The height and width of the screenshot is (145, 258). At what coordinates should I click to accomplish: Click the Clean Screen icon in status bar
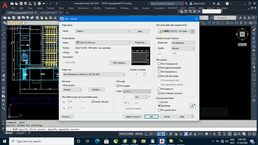pos(250,134)
